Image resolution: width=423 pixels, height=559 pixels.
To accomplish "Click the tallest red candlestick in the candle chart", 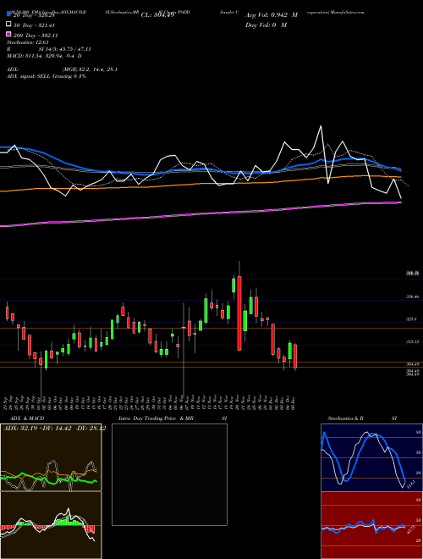I will (x=239, y=313).
